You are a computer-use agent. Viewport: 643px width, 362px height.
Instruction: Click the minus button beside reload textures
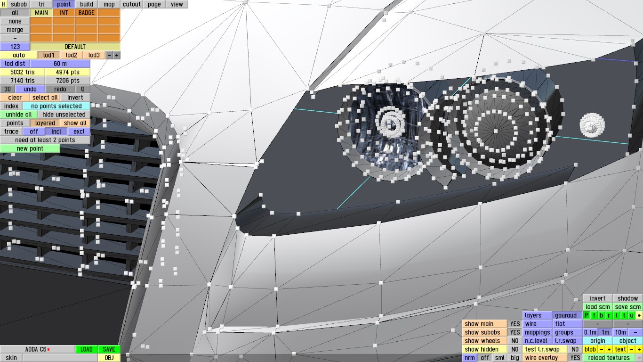(x=639, y=358)
